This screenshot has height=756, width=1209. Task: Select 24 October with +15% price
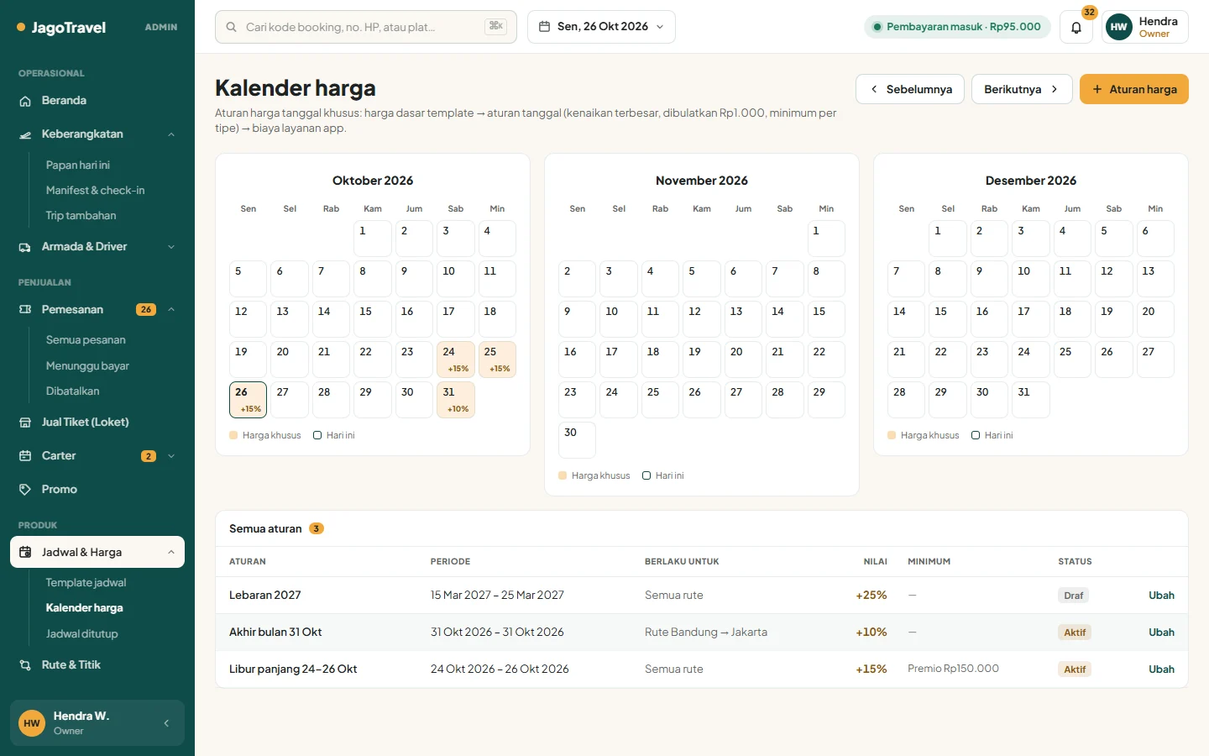pos(456,360)
